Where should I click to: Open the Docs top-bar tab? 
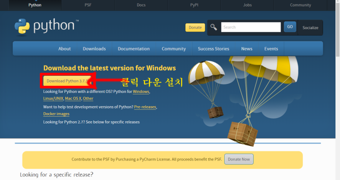141,5
